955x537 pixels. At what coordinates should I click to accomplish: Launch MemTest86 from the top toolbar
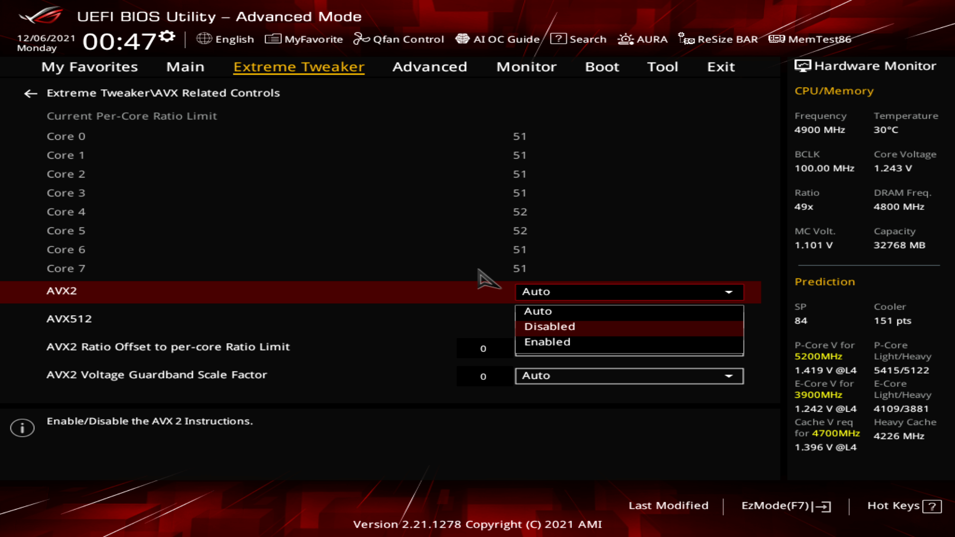coord(810,39)
